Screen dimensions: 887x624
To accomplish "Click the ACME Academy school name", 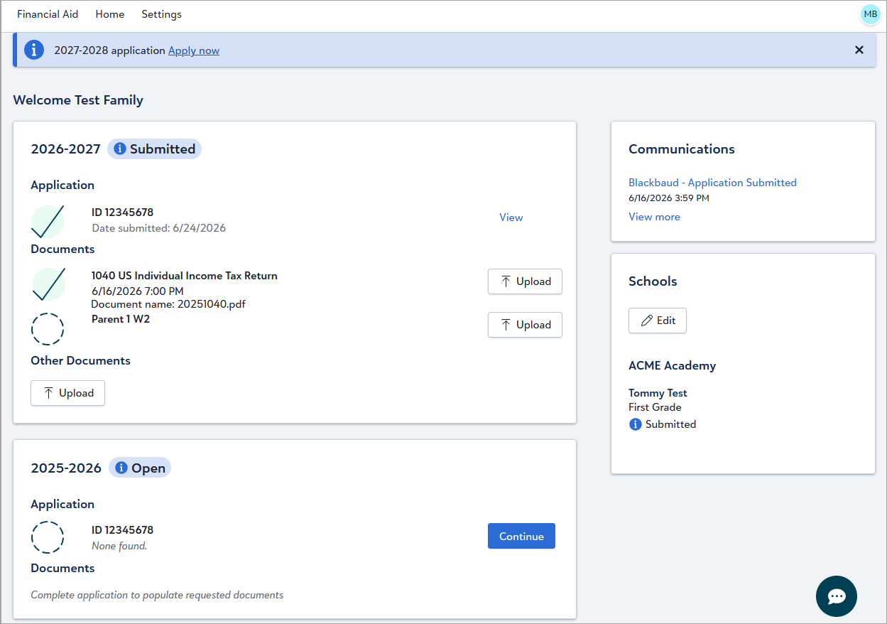I will coord(672,366).
